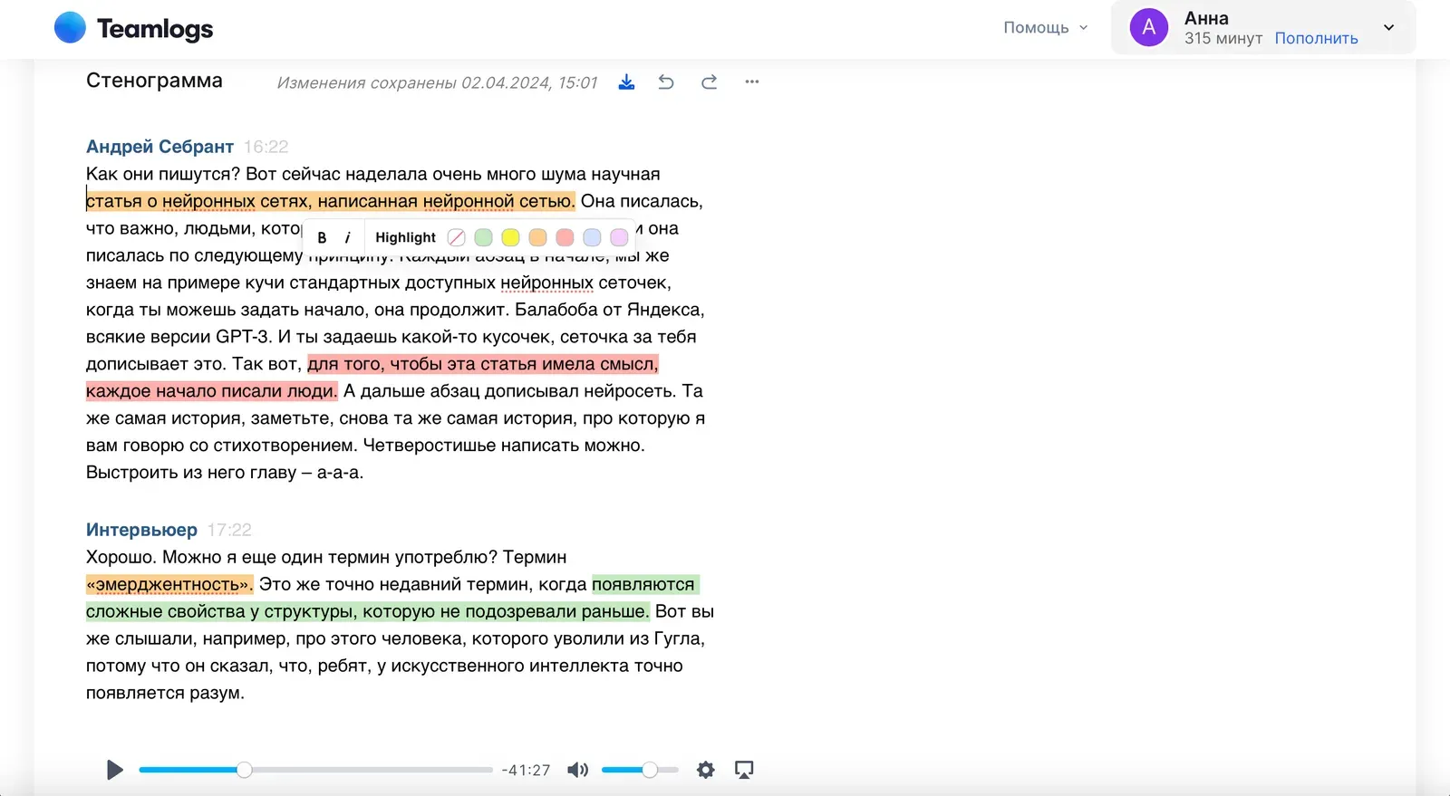Image resolution: width=1450 pixels, height=796 pixels.
Task: Click the 315 минут balance text
Action: [x=1223, y=38]
